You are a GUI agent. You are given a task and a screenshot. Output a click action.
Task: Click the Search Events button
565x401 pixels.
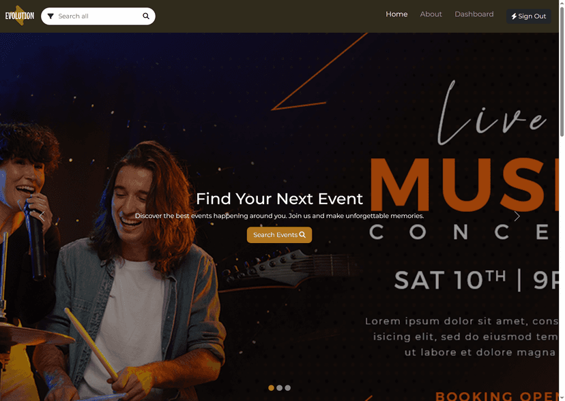279,235
